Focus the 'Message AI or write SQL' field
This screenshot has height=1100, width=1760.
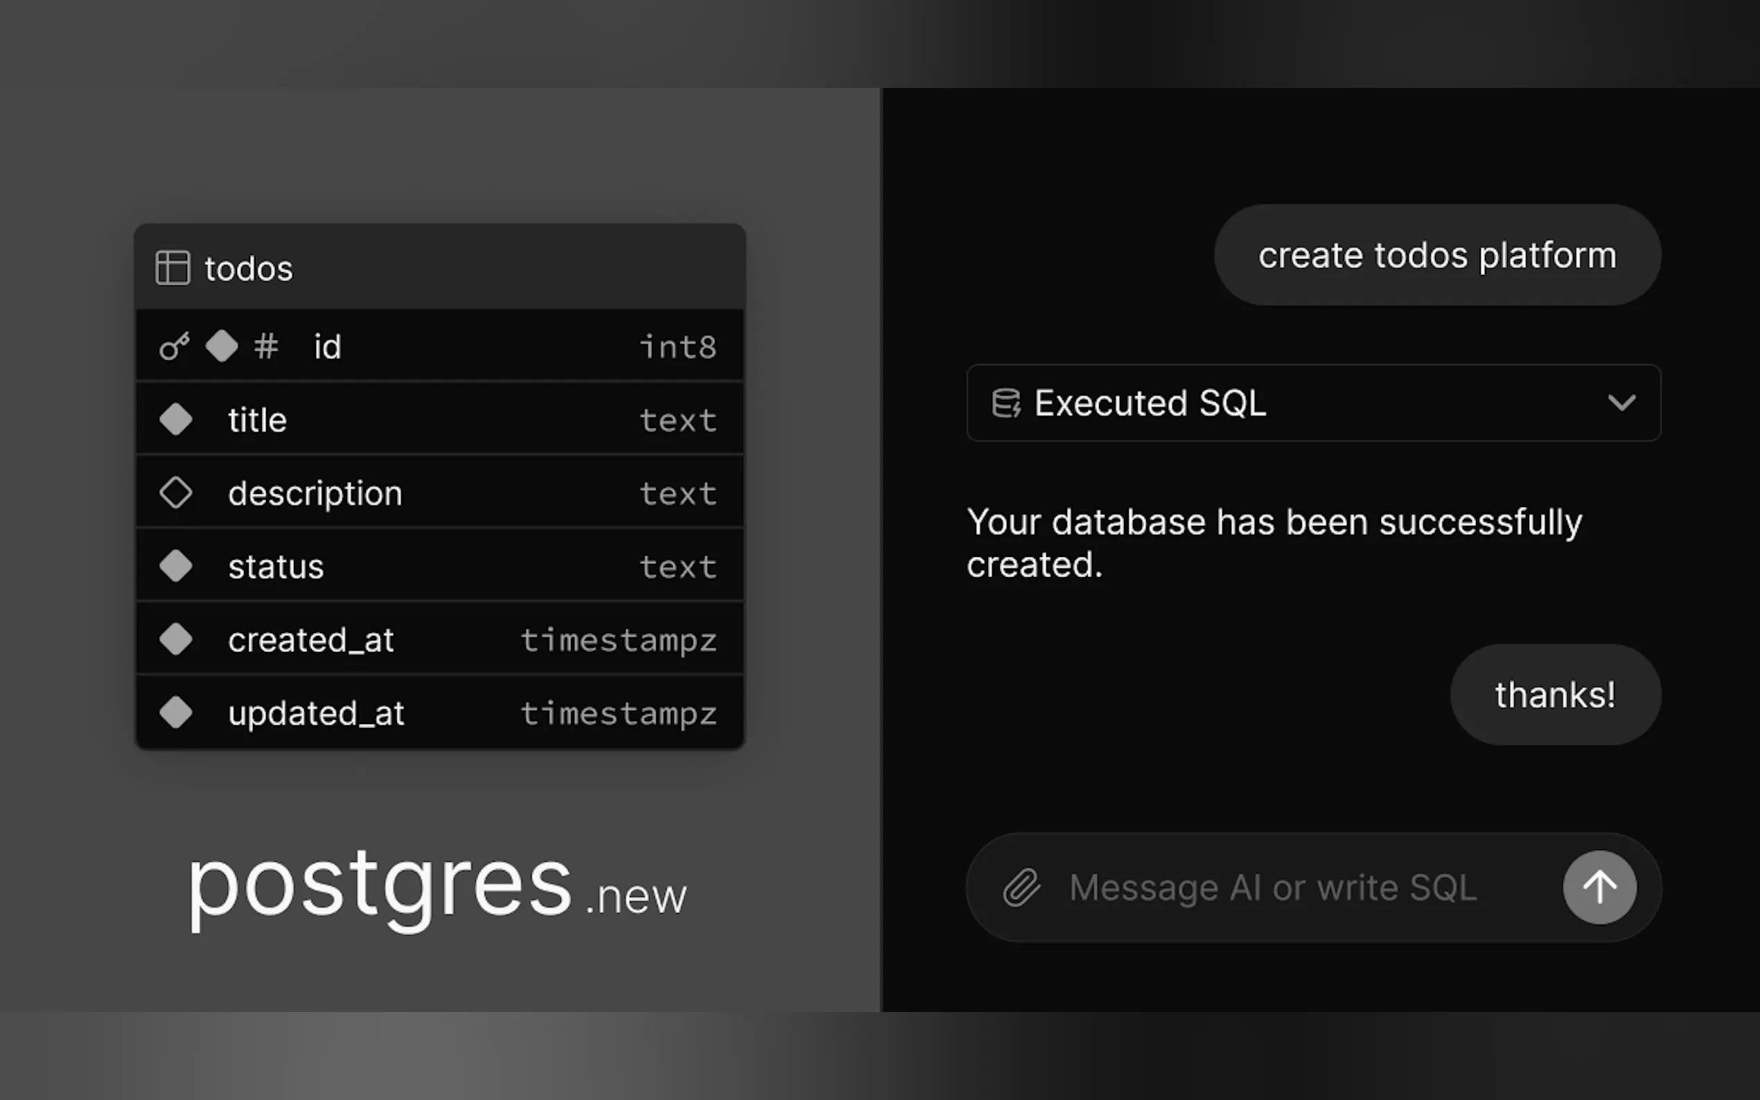pyautogui.click(x=1274, y=887)
